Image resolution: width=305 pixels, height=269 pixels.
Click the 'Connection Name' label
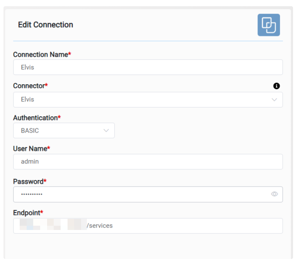pyautogui.click(x=41, y=54)
